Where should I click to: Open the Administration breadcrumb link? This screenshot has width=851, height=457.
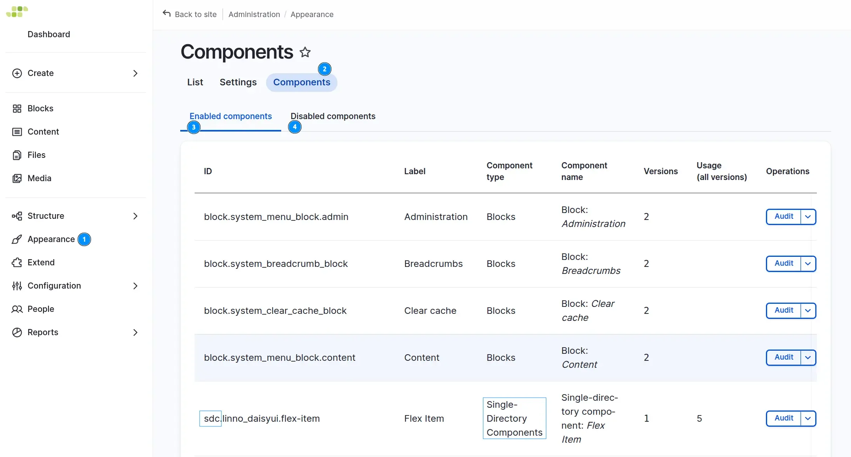(x=254, y=14)
